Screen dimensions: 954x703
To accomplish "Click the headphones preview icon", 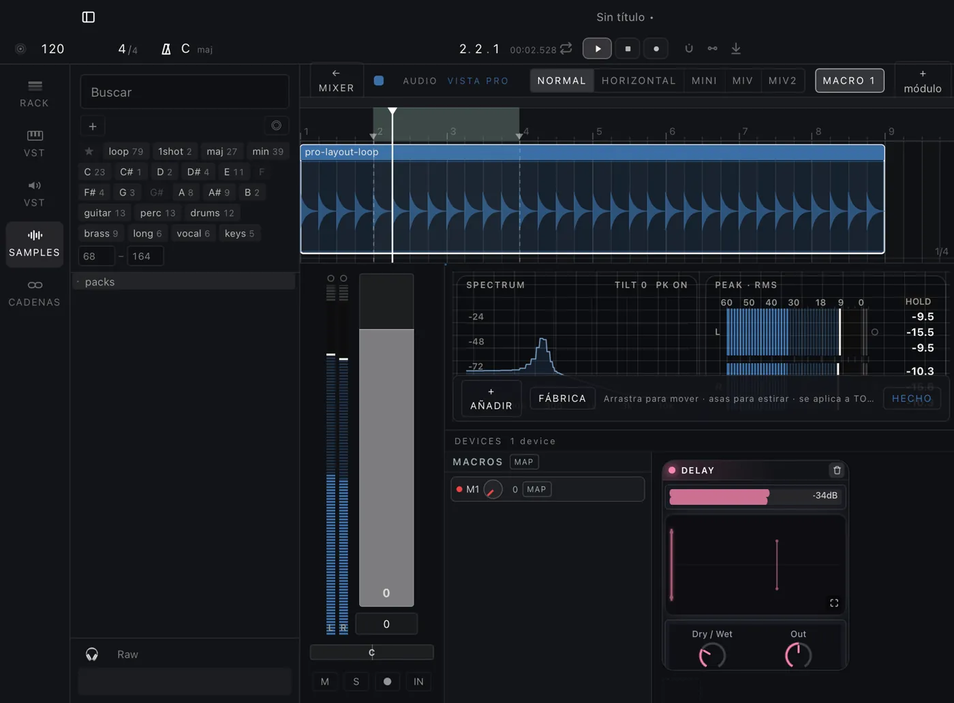I will (92, 655).
